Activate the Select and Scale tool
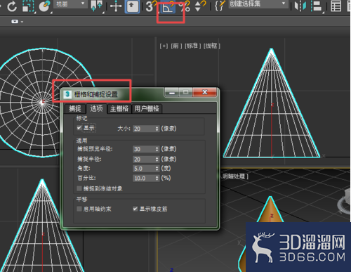This screenshot has width=351, height=272. click(28, 6)
